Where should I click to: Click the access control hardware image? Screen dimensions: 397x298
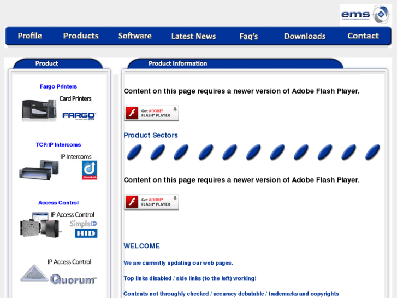point(40,225)
